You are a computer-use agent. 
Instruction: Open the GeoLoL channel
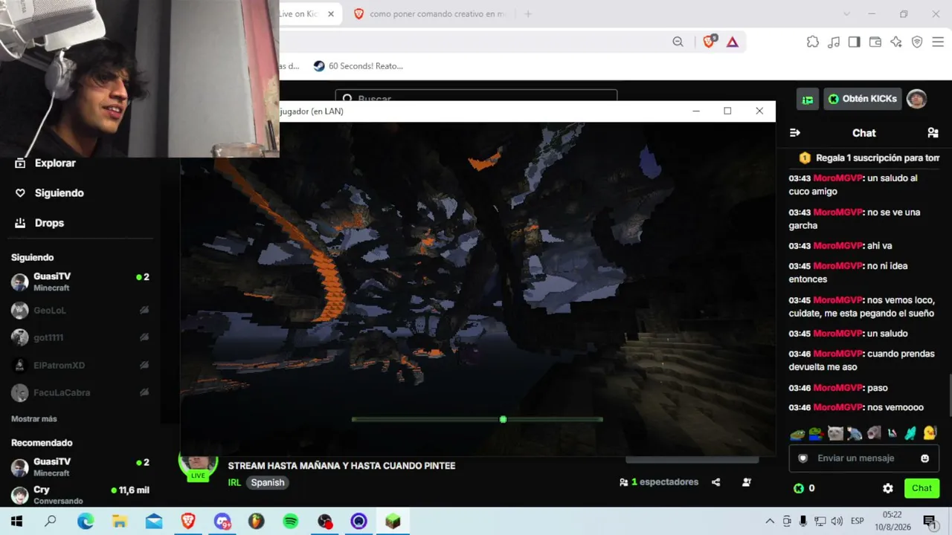(x=80, y=310)
